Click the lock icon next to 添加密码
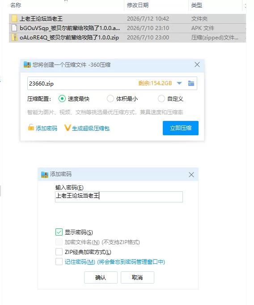The width and height of the screenshot is (254, 305). tap(31, 127)
